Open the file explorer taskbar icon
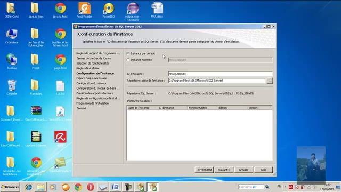Screen dimensions: 341x192 pos(40,187)
